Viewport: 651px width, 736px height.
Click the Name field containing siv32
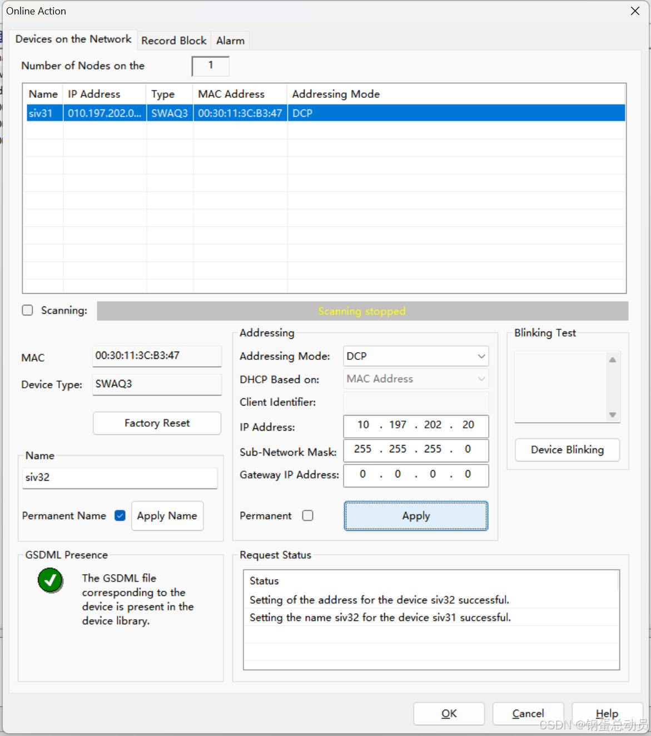click(x=120, y=478)
